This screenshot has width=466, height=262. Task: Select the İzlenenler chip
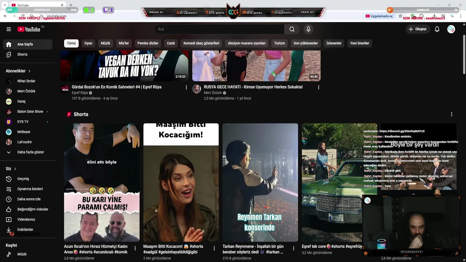coord(334,43)
